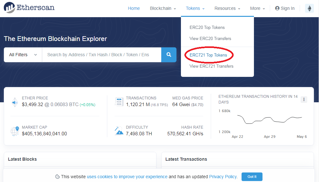Select ERC20 Top Tokens
This screenshot has width=319, height=182.
(207, 28)
